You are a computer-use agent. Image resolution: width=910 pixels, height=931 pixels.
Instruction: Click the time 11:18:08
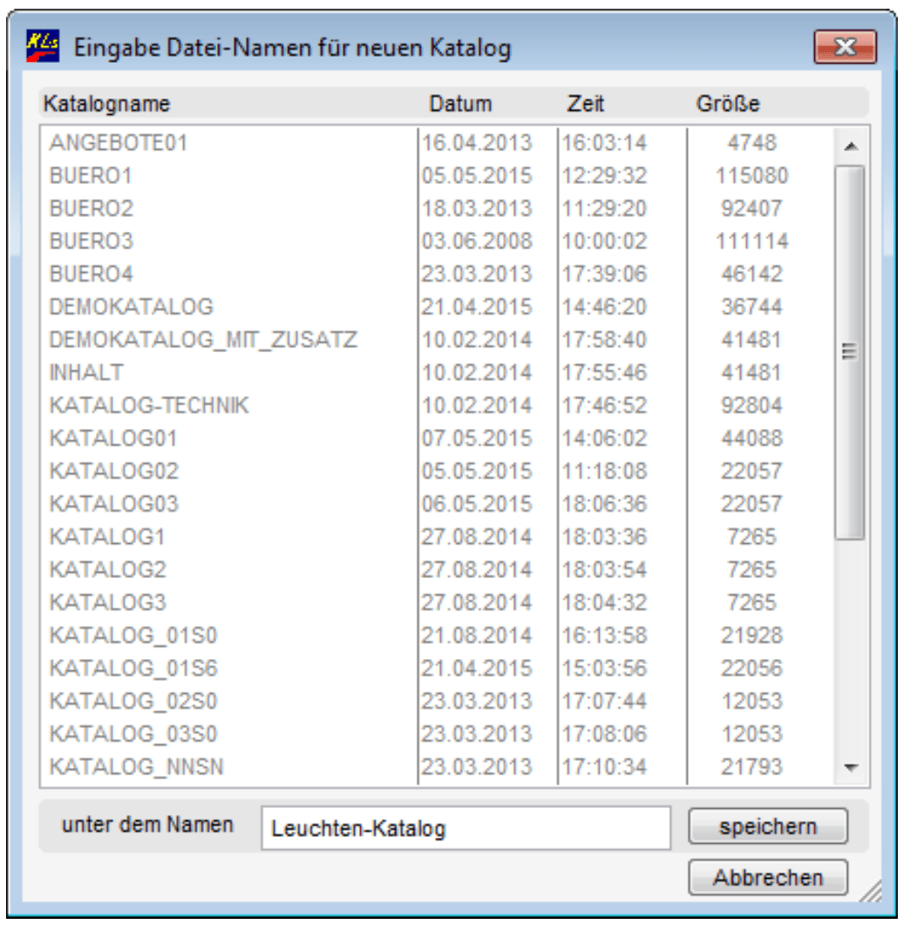[604, 471]
